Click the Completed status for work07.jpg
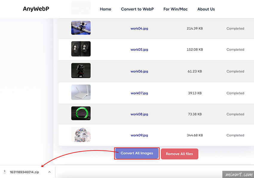The image size is (254, 178). [x=235, y=93]
